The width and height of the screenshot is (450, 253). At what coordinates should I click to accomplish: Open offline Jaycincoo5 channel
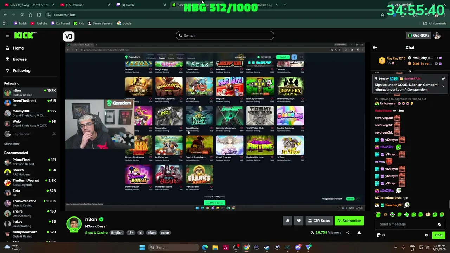pos(30,134)
